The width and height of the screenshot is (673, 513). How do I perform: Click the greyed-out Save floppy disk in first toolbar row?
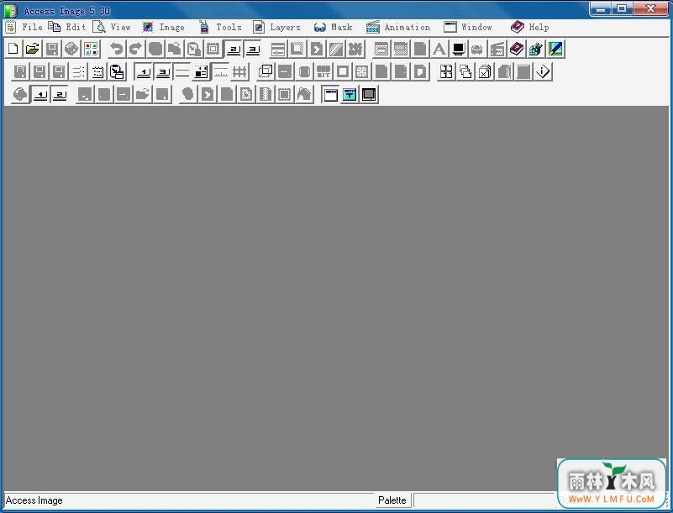(x=52, y=49)
